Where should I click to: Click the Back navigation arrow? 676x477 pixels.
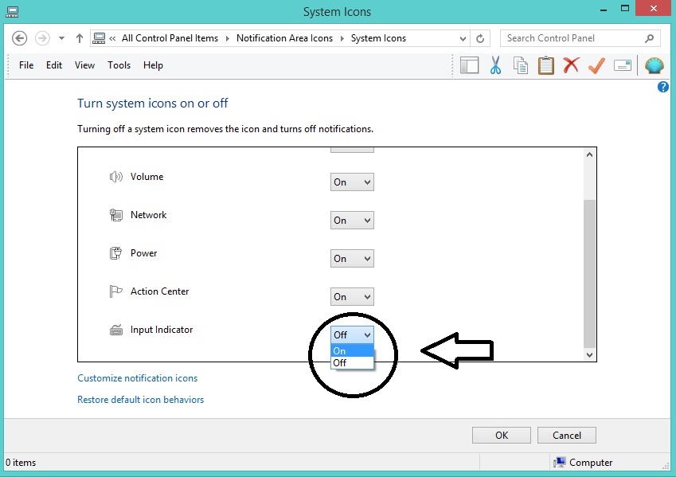pos(19,38)
